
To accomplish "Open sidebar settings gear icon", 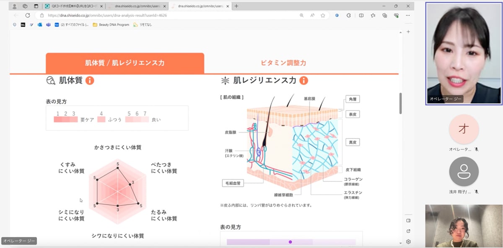I will [x=408, y=241].
